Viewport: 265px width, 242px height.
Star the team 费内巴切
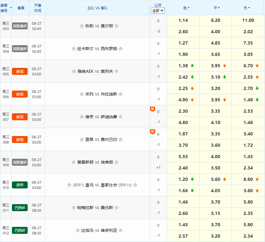tap(121, 139)
